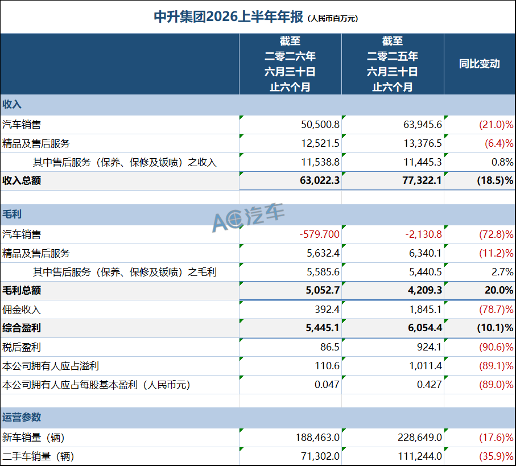
Task: Select the negative -579.700 cell
Action: (x=290, y=234)
